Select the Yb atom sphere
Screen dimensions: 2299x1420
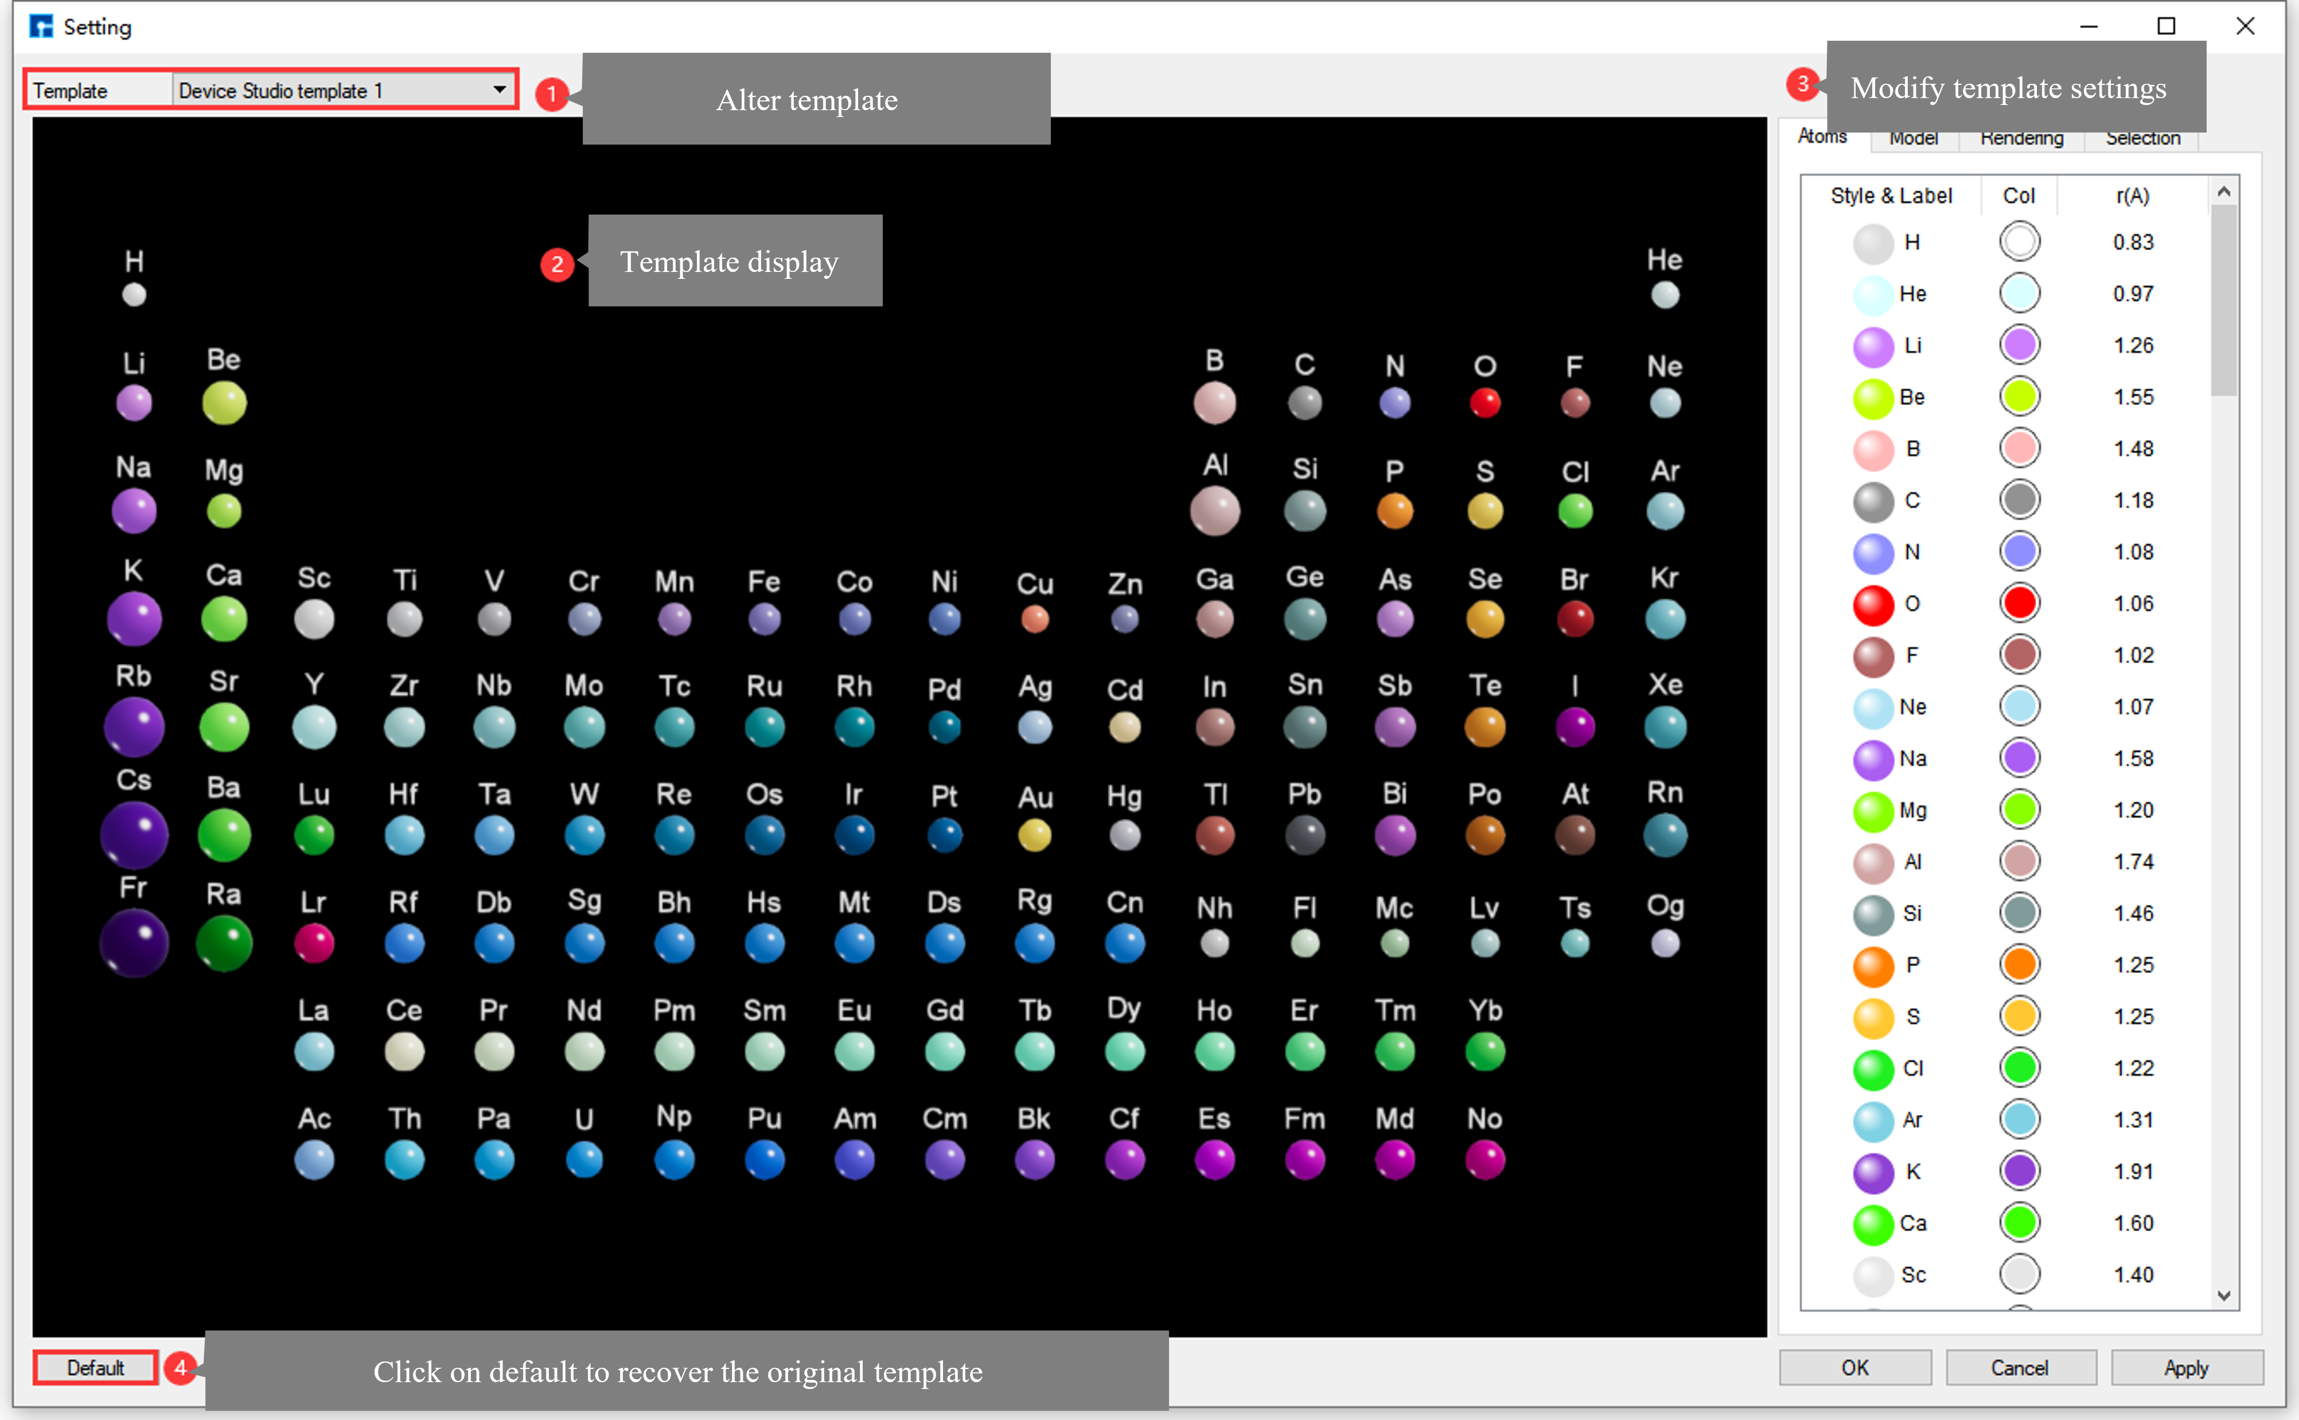(1485, 1052)
